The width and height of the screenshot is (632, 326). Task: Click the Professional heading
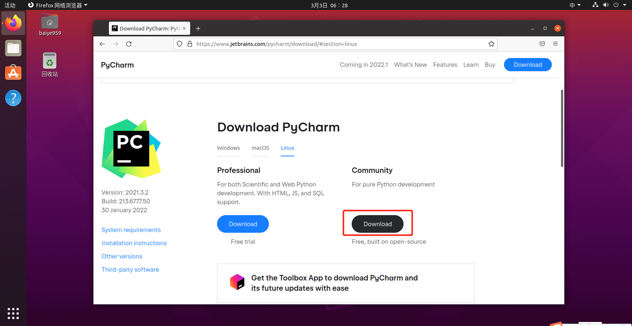click(x=239, y=170)
